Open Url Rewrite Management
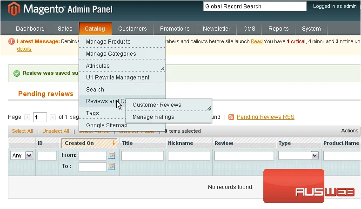The image size is (361, 209). 122,78
